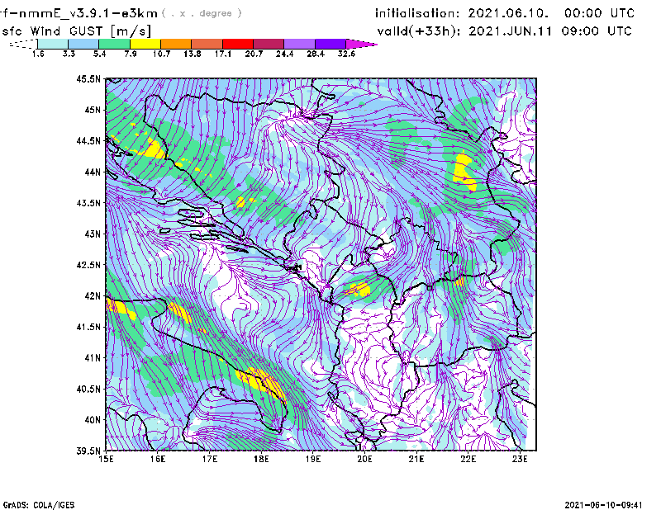Click the 41N latitude label
Viewport: 661px width, 510px height.
pyautogui.click(x=93, y=357)
